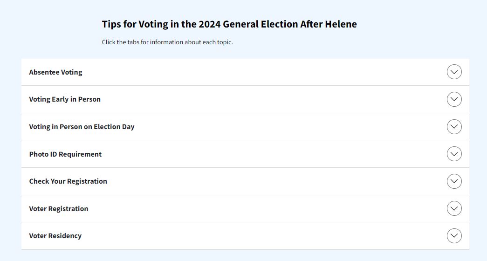Click the Voter Registration down-arrow icon
The image size is (487, 261).
click(x=454, y=208)
